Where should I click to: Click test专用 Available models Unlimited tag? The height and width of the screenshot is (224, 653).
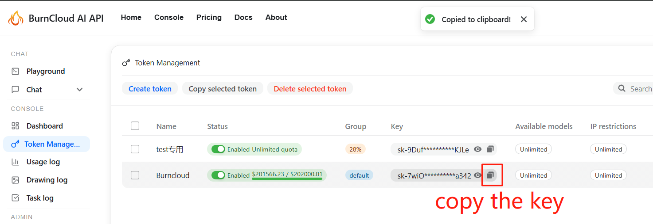point(533,149)
